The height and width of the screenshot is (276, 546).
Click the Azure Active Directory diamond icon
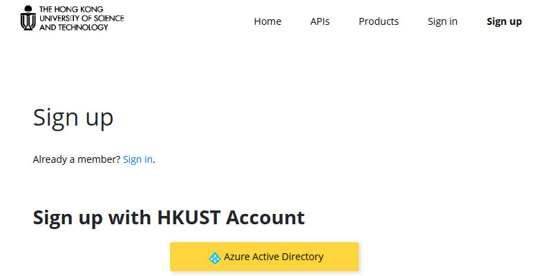(215, 257)
